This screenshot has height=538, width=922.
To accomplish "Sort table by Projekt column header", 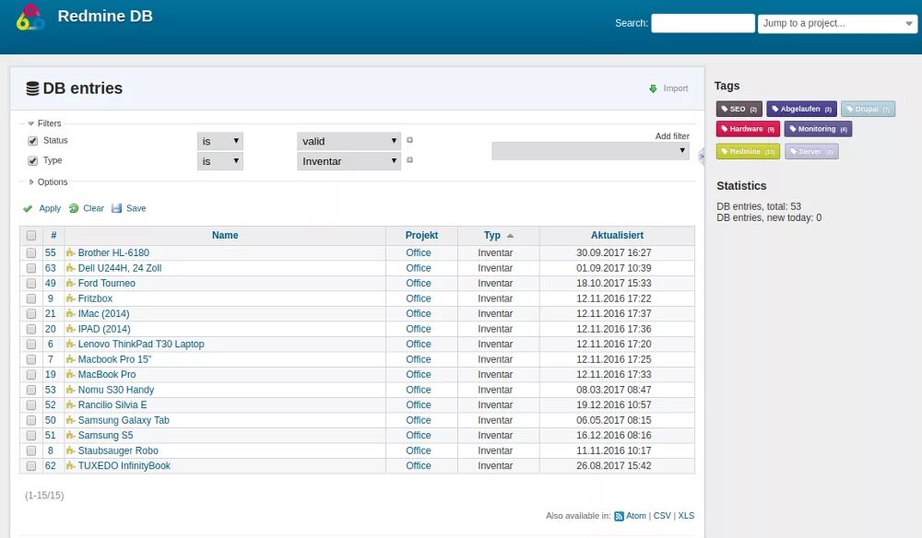I will tap(421, 235).
